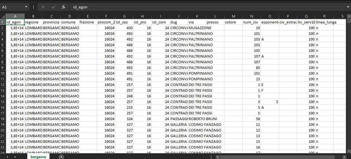Select row 10 header
This screenshot has height=159, width=351.
point(3,73)
